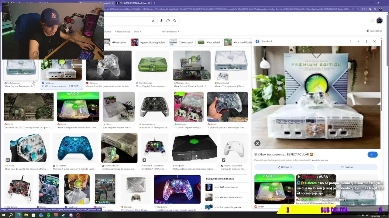Screen dimensions: 389x218
Task: Open the Windows Start menu
Action: 4,215
